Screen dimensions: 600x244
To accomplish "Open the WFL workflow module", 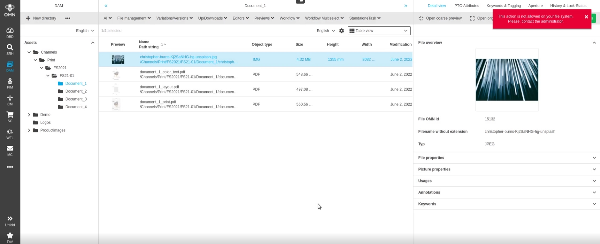I will (10, 134).
